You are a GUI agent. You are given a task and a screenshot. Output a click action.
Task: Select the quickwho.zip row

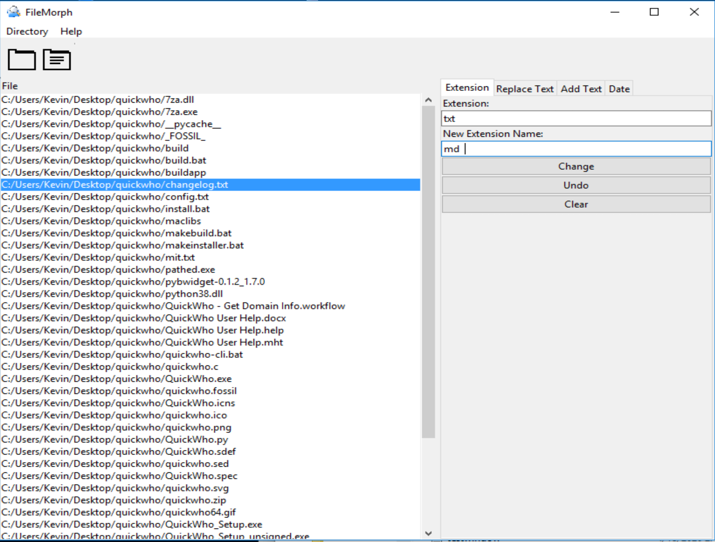tap(210, 500)
